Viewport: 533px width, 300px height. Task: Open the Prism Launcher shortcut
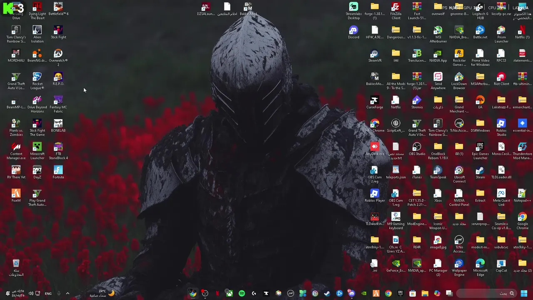pos(501,35)
